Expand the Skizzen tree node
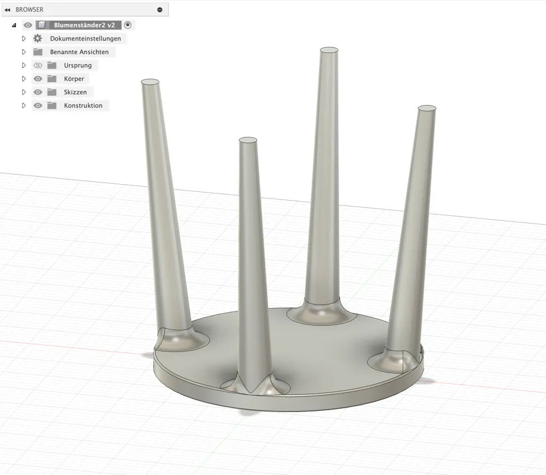Viewport: 546px width, 475px height. pos(23,92)
